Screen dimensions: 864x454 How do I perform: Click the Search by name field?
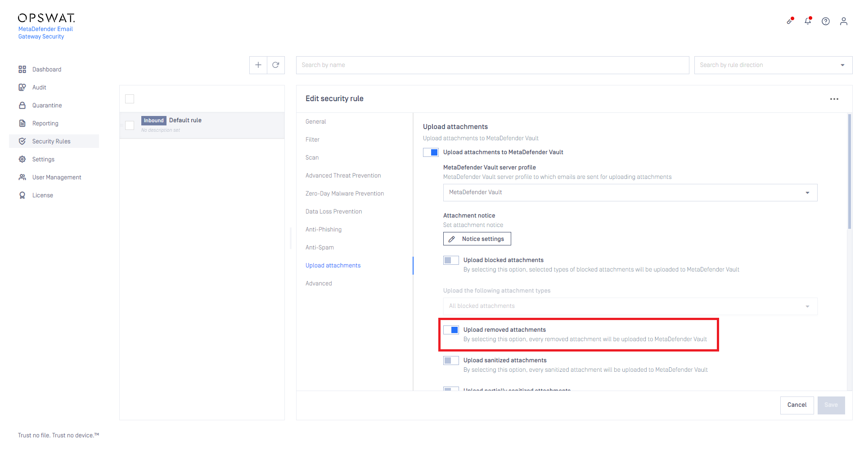(493, 65)
